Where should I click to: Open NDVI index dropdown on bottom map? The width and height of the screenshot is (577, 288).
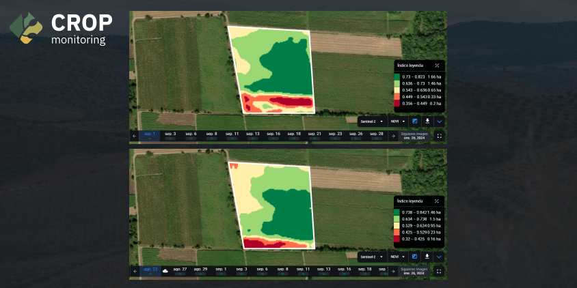398,257
